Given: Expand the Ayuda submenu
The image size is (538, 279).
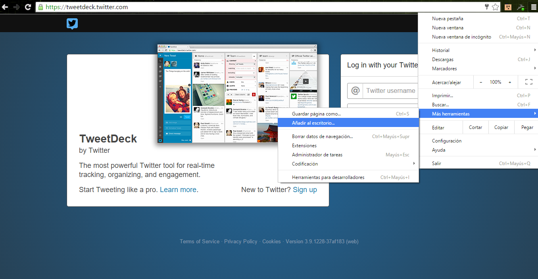Looking at the screenshot, I should click(478, 150).
